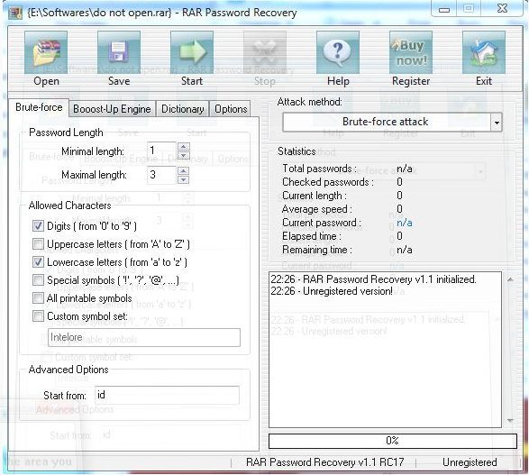Enable Digits from '0' to '9' checkbox
This screenshot has width=529, height=475.
tap(38, 225)
